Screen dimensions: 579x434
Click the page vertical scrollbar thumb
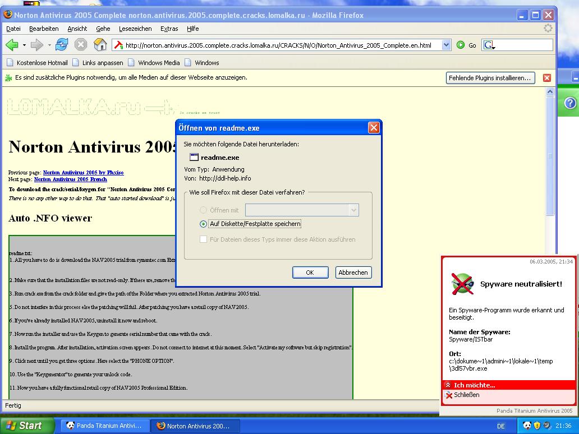[550, 156]
